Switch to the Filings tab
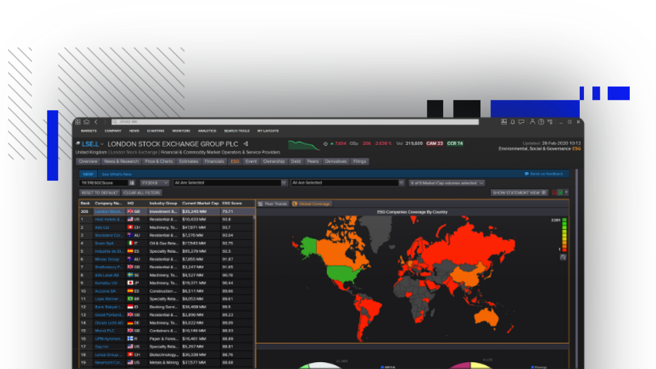The width and height of the screenshot is (656, 369). [x=360, y=161]
